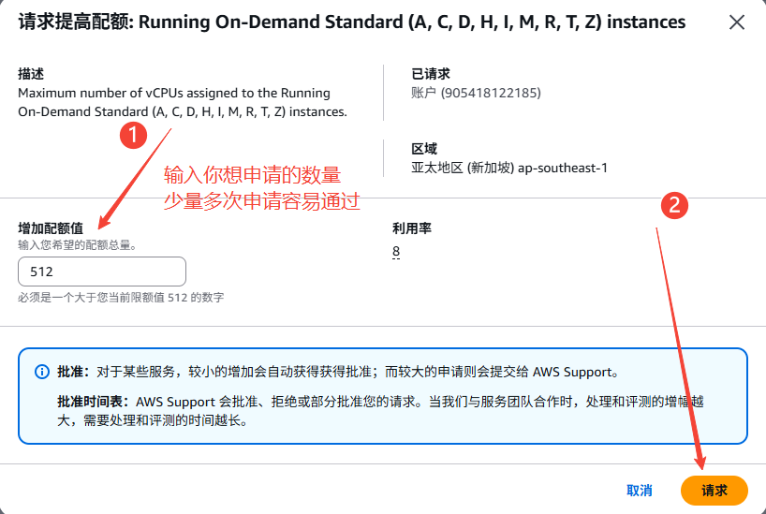The width and height of the screenshot is (766, 514).
Task: Click the red circle annotation number 1
Action: (x=135, y=135)
